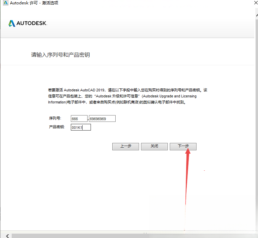Viewport: 258px width, 238px height.
Task: Click the Autodesk logo in header
Action: (x=28, y=23)
